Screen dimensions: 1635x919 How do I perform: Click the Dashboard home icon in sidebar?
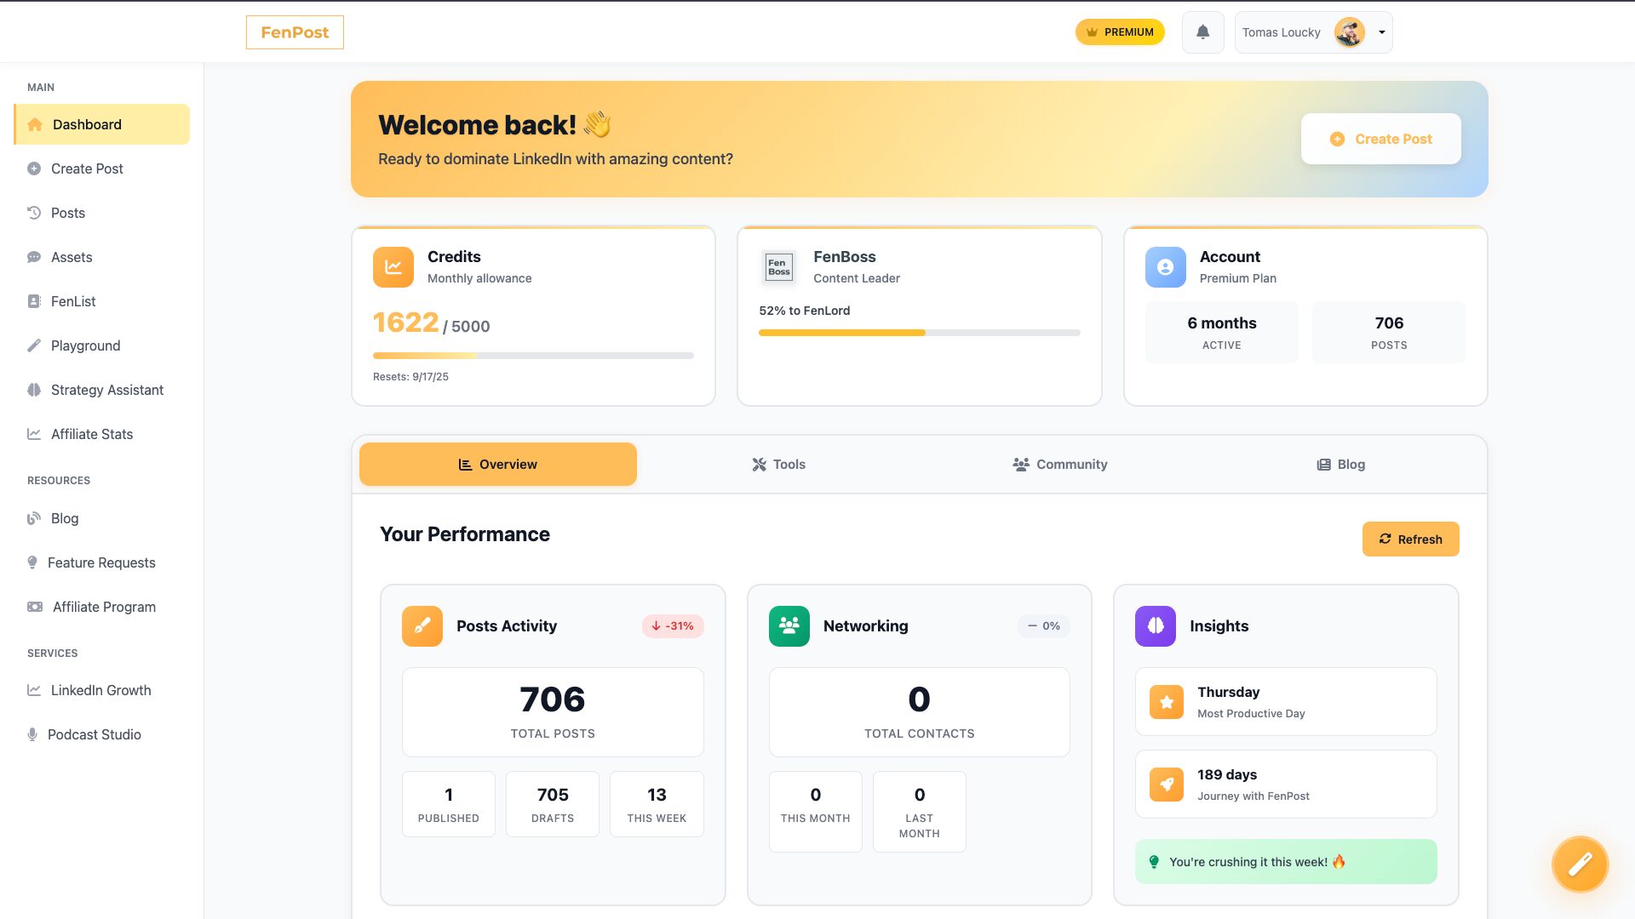[x=35, y=124]
